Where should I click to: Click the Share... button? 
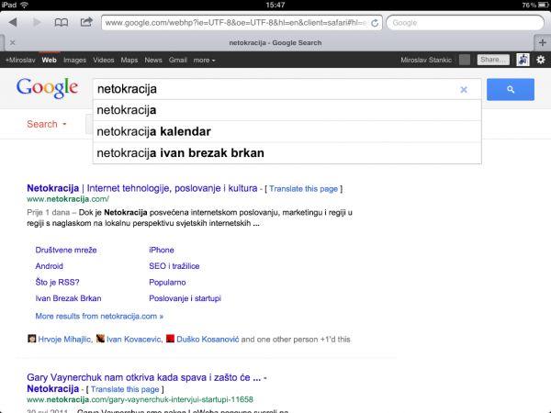(x=493, y=60)
